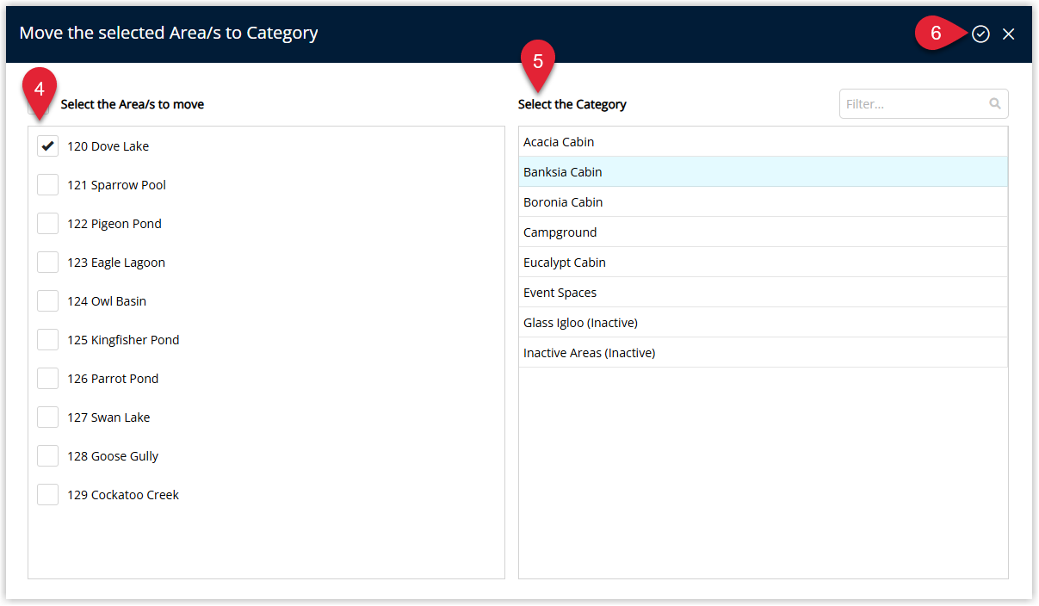Select the 123 Eagle Lagoon checkbox
This screenshot has height=606, width=1039.
(47, 263)
